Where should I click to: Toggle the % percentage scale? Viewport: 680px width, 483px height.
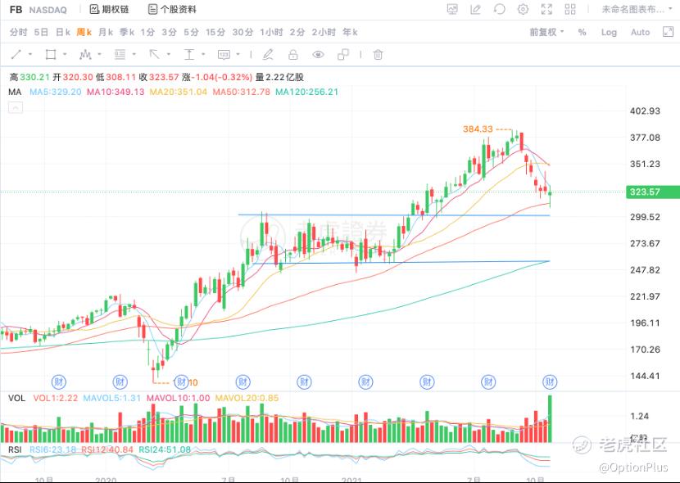(582, 32)
